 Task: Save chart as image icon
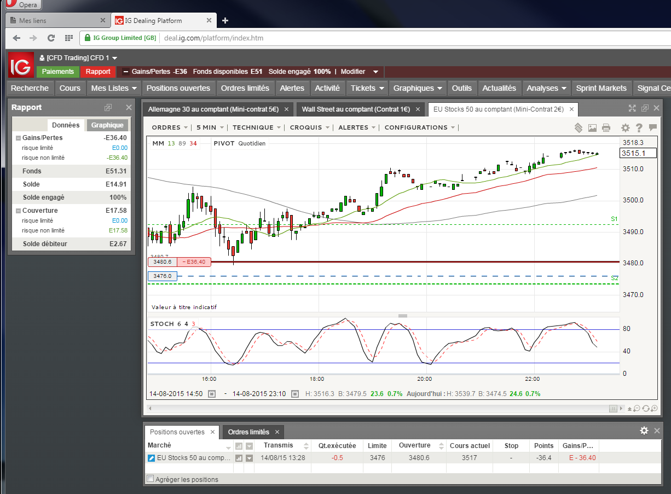pos(592,128)
